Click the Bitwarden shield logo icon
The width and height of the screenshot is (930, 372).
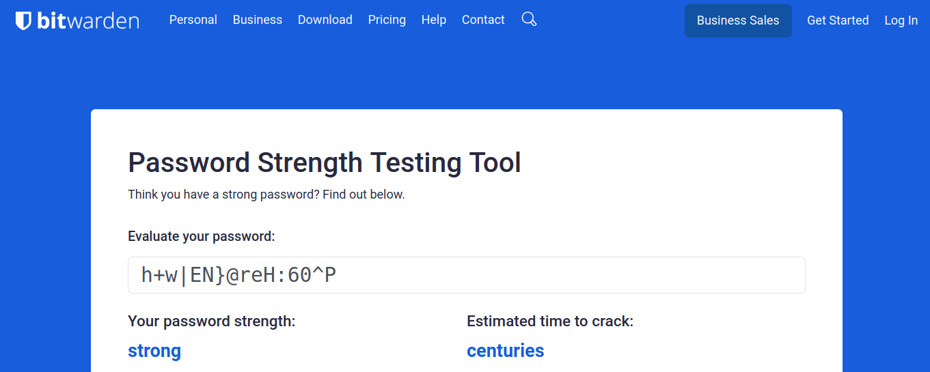[x=23, y=20]
